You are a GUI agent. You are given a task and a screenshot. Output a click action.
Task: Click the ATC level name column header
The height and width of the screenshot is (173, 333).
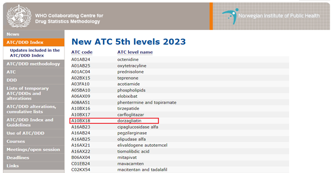[x=135, y=52]
